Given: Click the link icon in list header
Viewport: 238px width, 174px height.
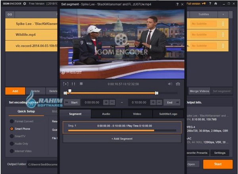Looking at the screenshot, I should [10, 14].
